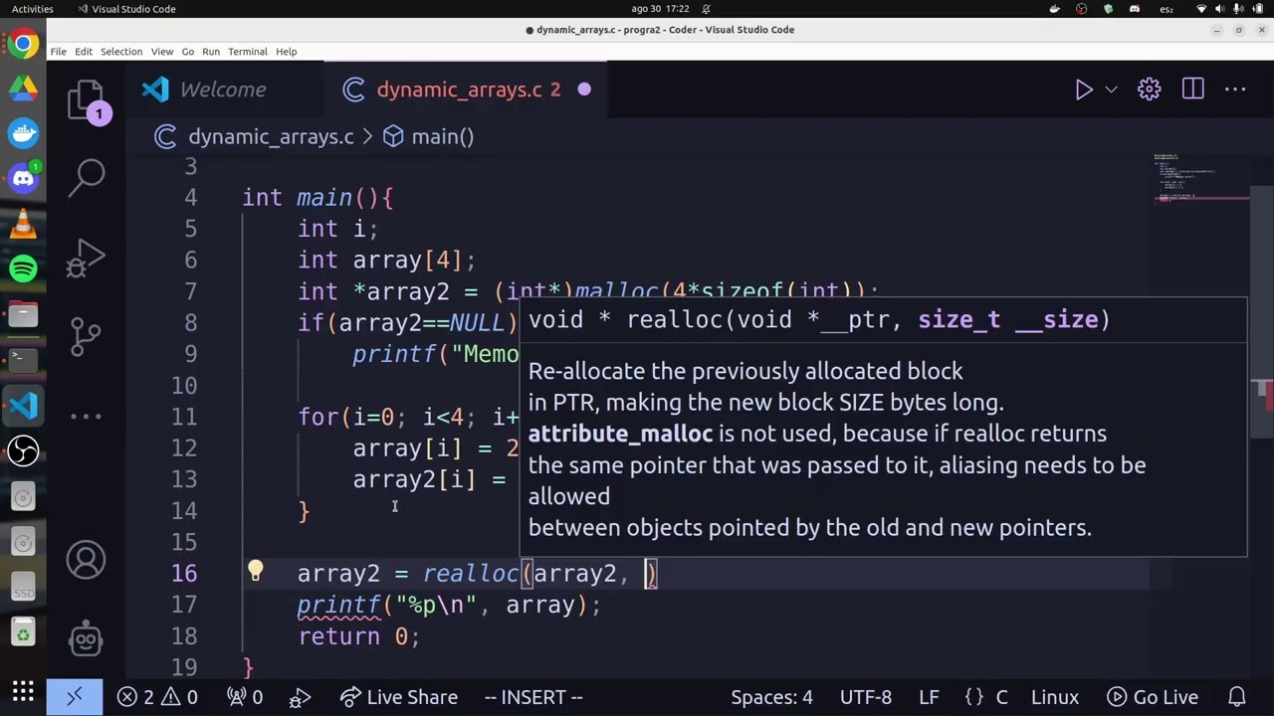
Task: Click int array[4]; on line 6
Action: 387,260
